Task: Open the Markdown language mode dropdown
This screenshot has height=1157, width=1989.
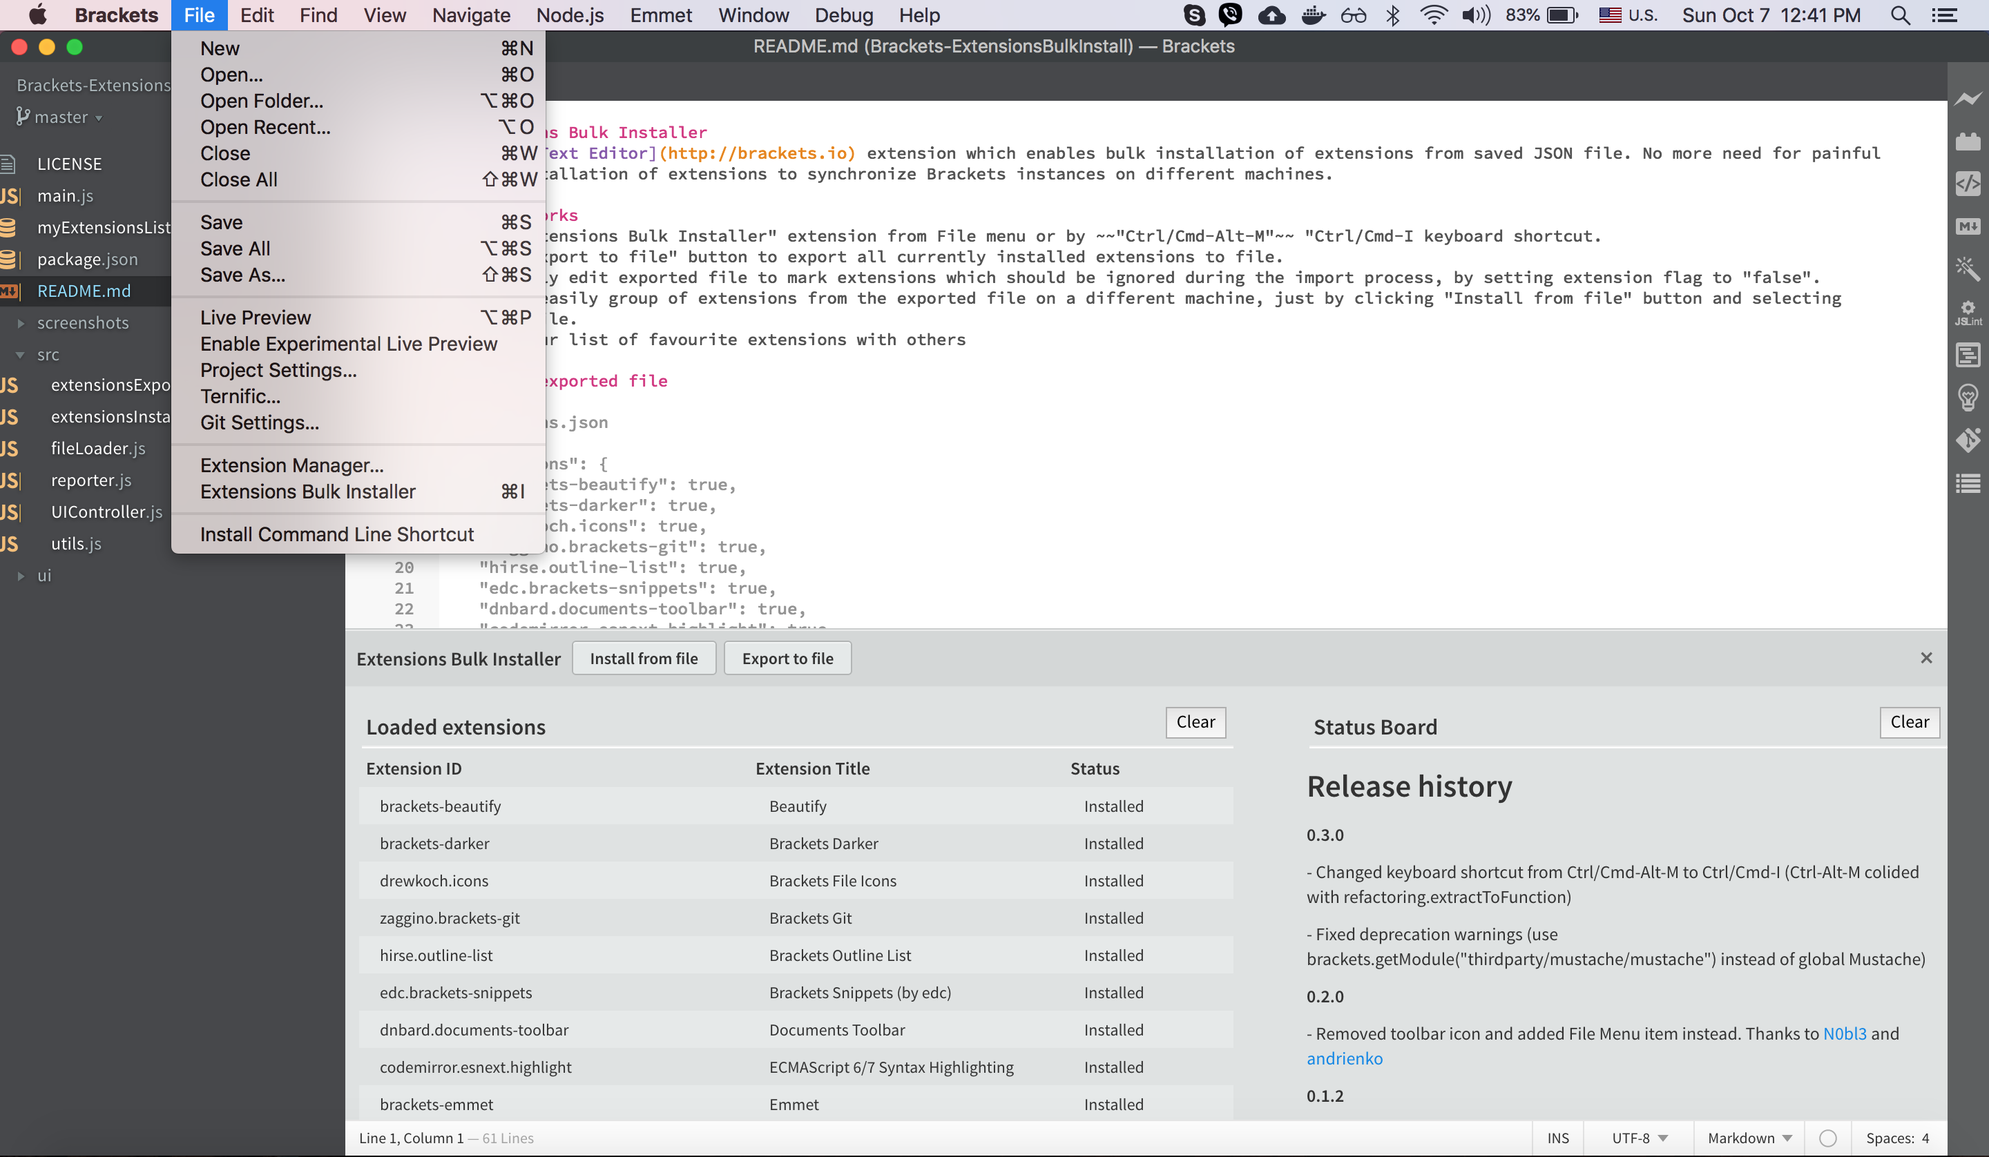Action: [x=1750, y=1138]
